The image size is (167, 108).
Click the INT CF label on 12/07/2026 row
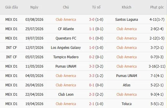tap(11, 48)
